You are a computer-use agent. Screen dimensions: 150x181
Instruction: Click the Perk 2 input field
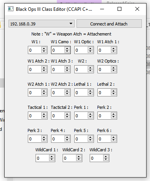[104, 116]
